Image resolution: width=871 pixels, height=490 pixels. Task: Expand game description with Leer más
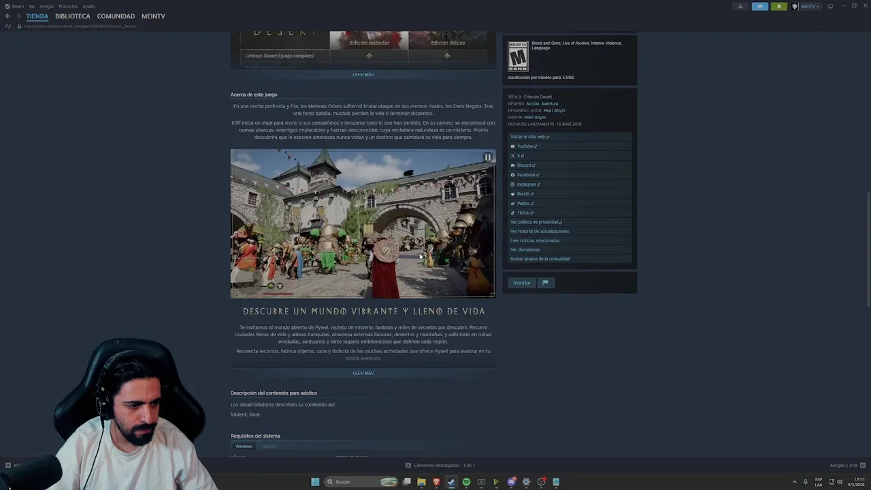tap(363, 373)
